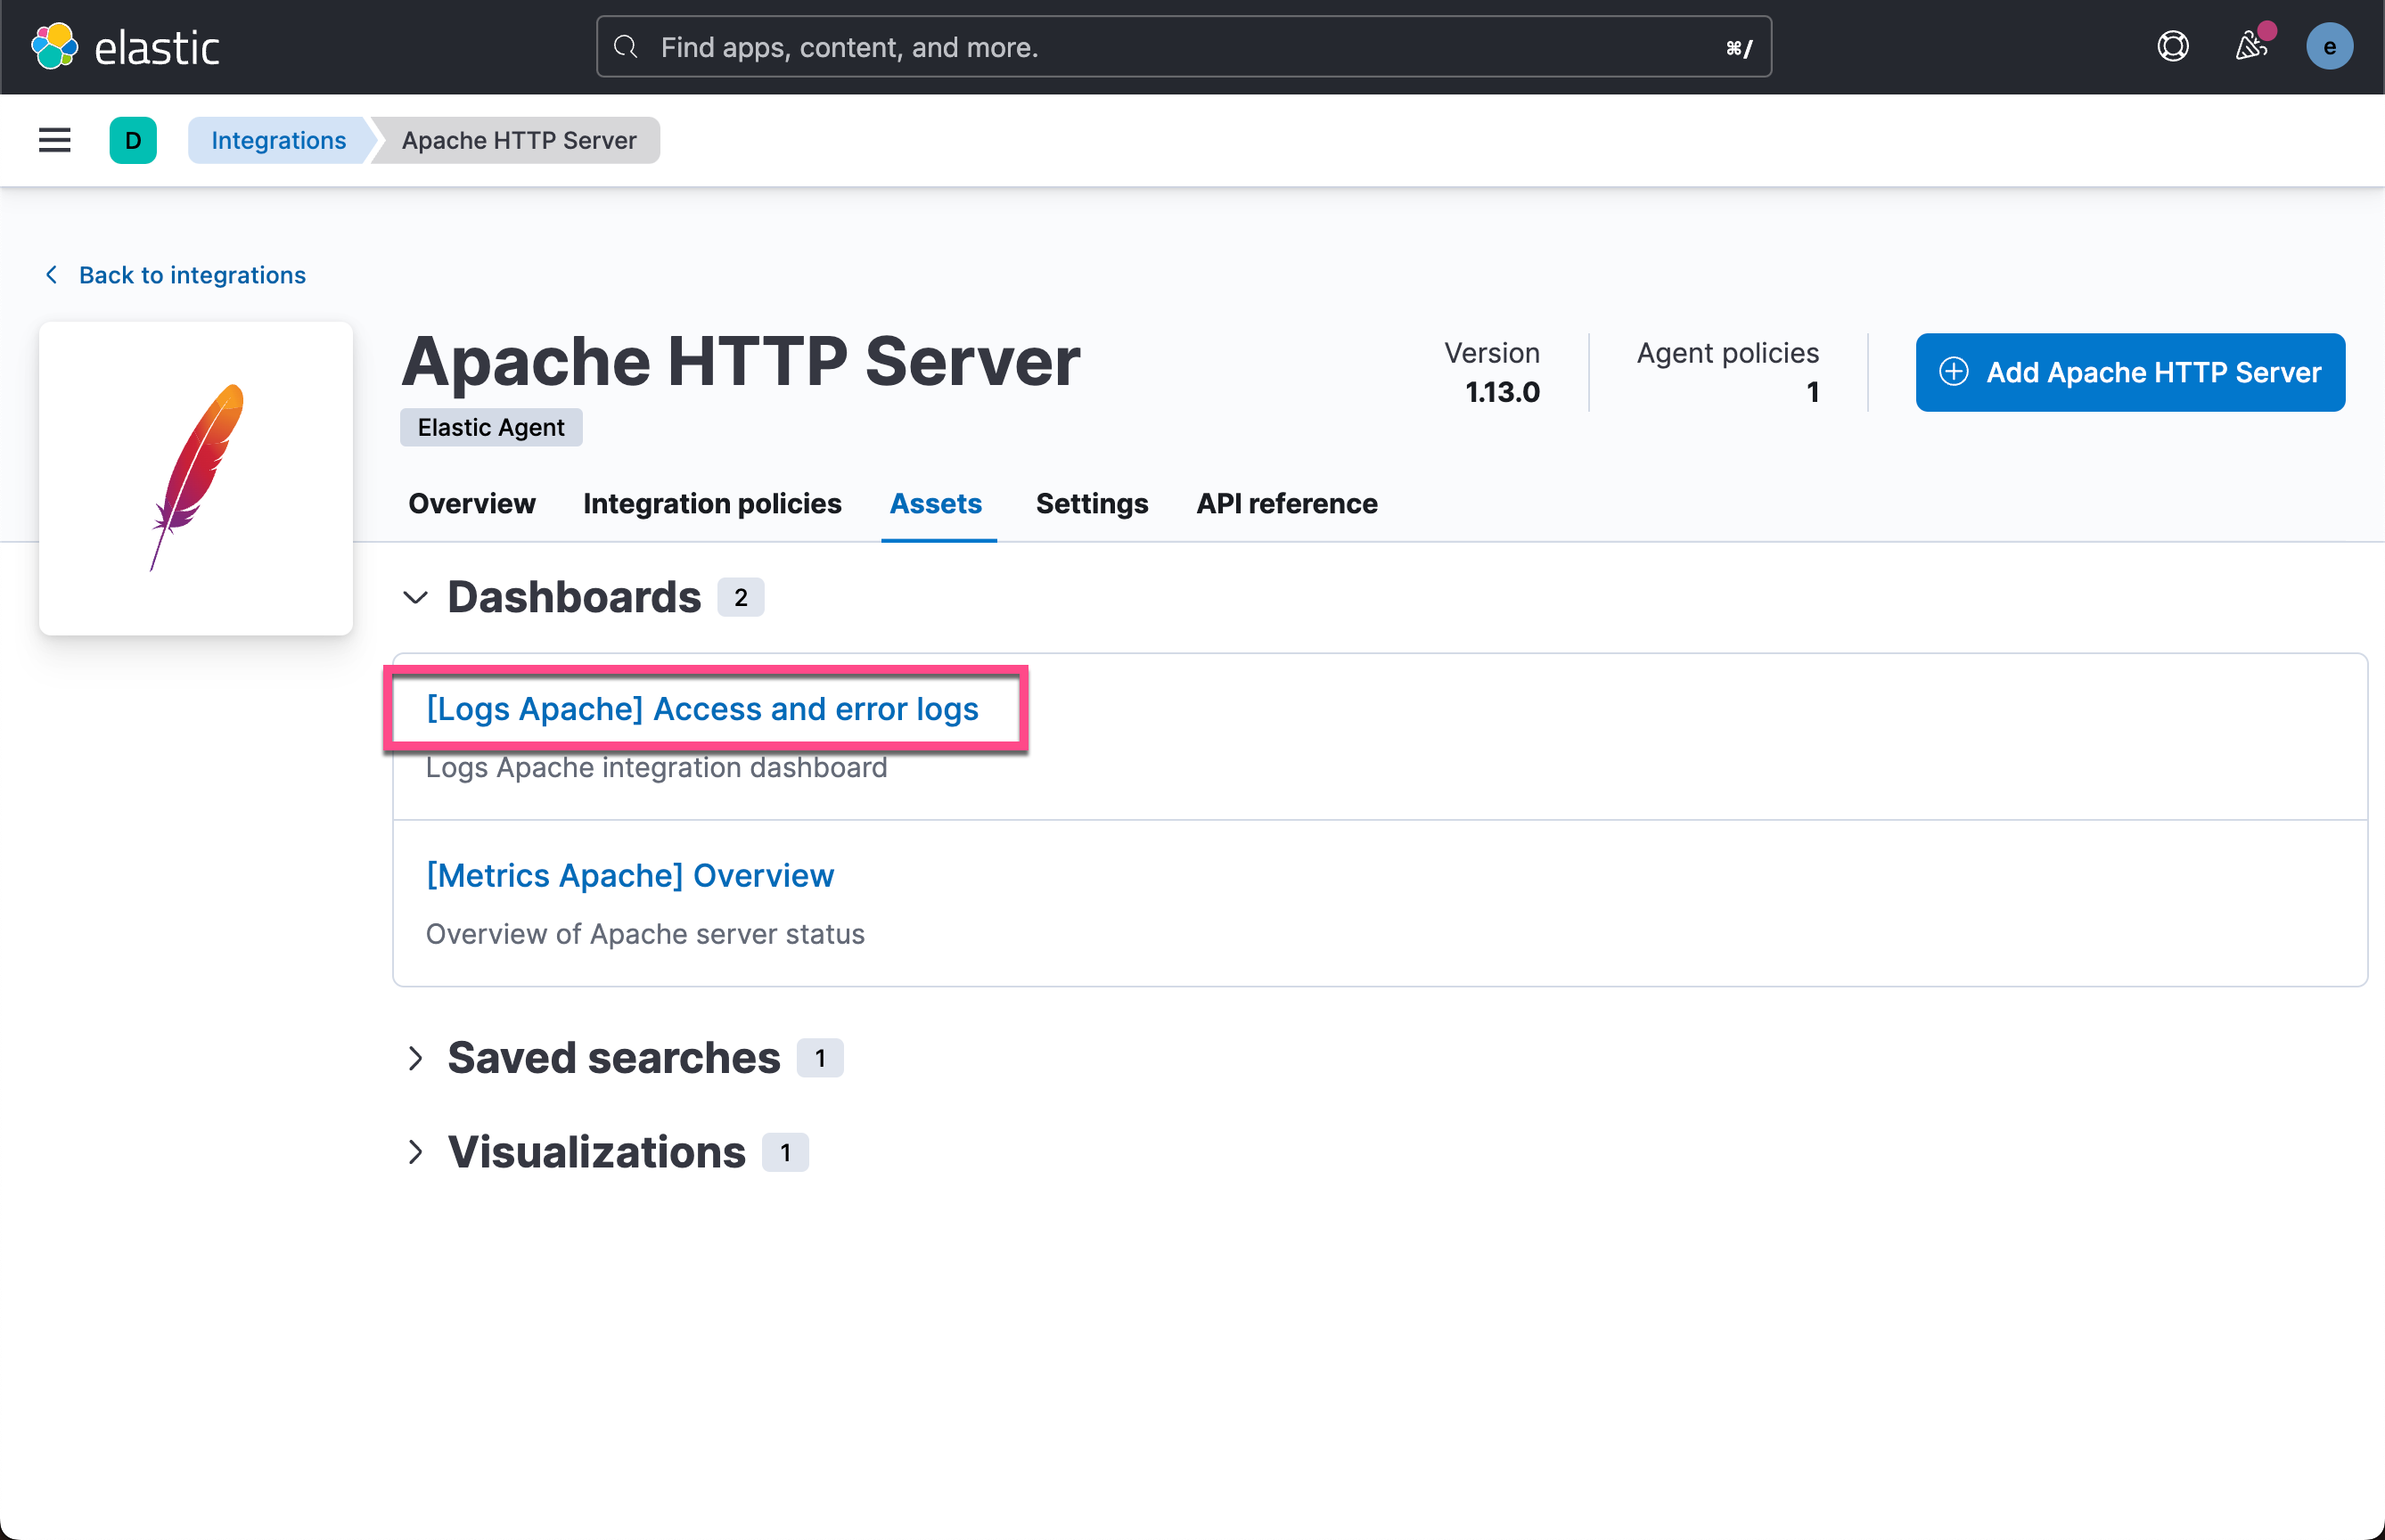The width and height of the screenshot is (2385, 1540).
Task: Click the Elastic logo icon
Action: click(x=54, y=47)
